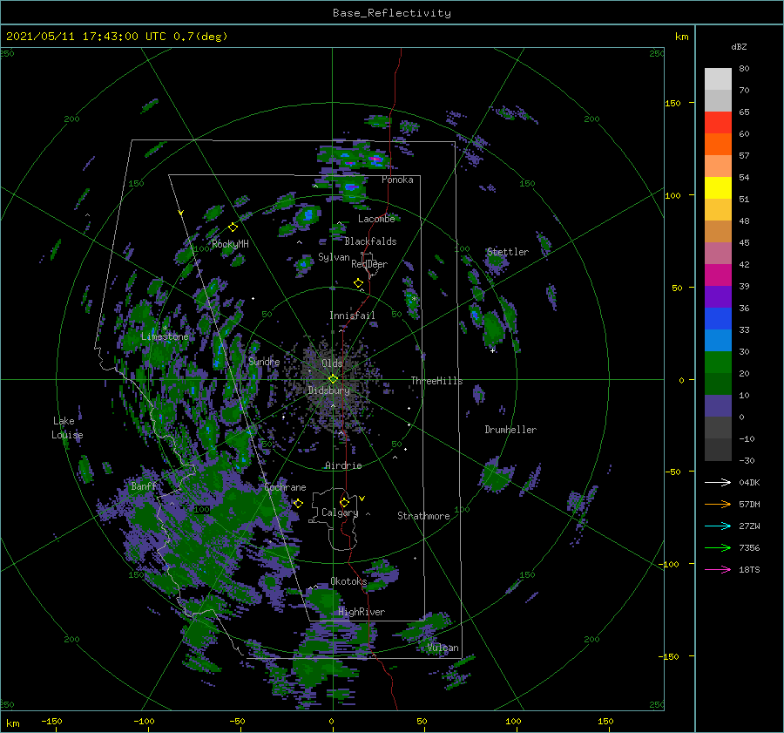Screen dimensions: 784x733
Task: Pick the yellow 51–54 dBZ swatch
Action: (x=718, y=188)
